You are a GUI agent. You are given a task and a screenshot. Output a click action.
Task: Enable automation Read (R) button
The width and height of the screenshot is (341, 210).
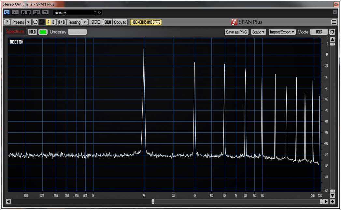23,12
